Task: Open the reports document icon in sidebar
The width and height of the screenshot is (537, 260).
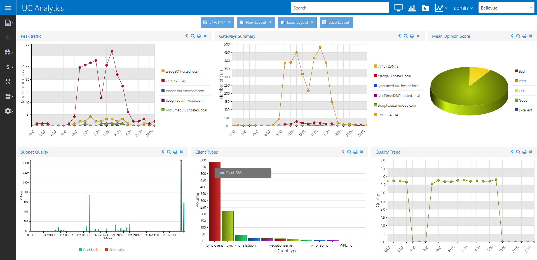Action: [x=8, y=23]
